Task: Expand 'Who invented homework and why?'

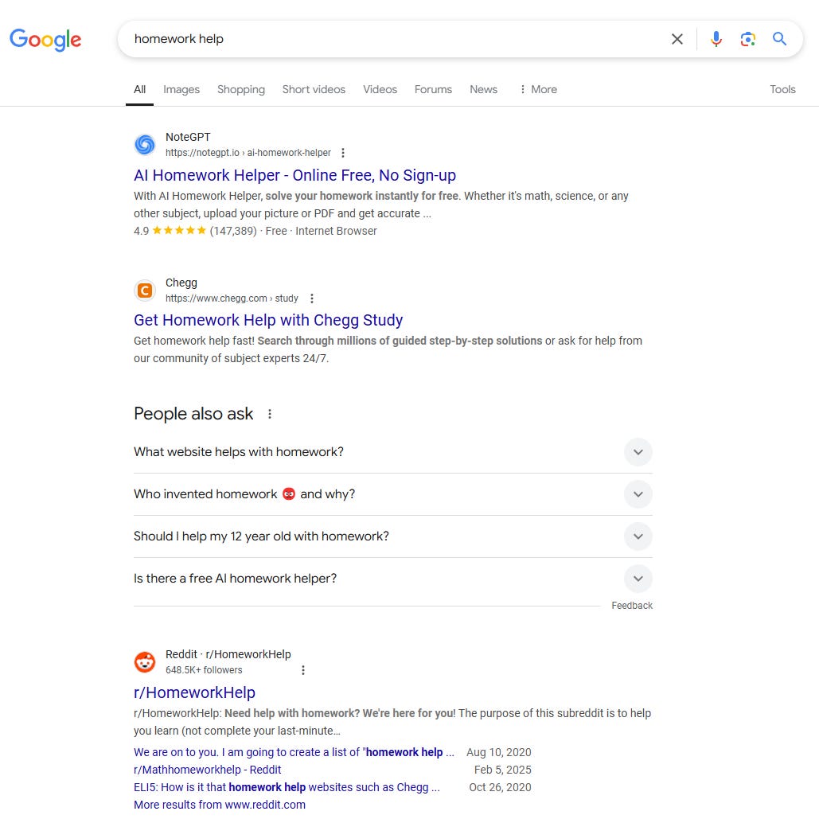Action: [638, 493]
